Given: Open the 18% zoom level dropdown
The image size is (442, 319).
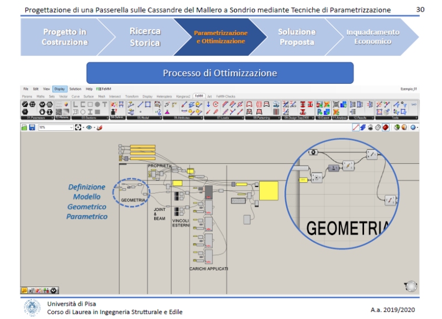Looking at the screenshot, I should coord(71,127).
